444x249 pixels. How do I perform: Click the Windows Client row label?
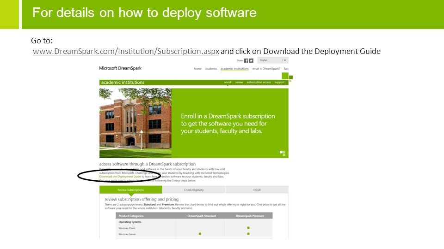click(x=127, y=228)
